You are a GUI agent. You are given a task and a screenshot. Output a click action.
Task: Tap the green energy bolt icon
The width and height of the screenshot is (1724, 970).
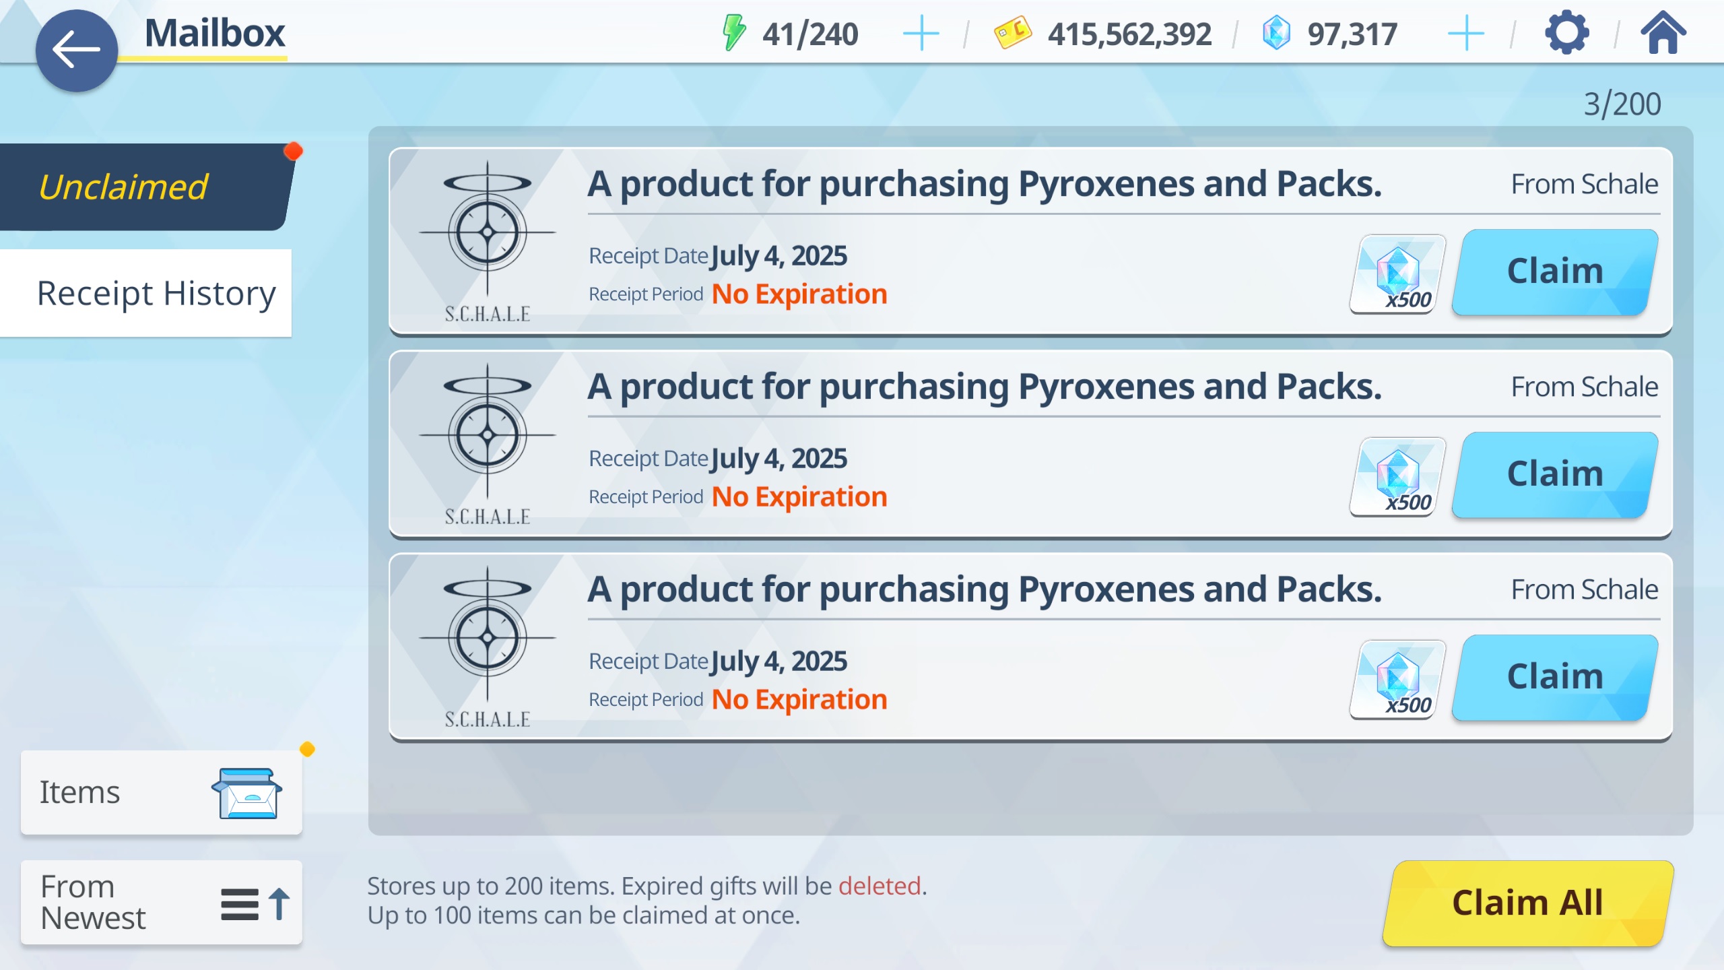[x=733, y=33]
